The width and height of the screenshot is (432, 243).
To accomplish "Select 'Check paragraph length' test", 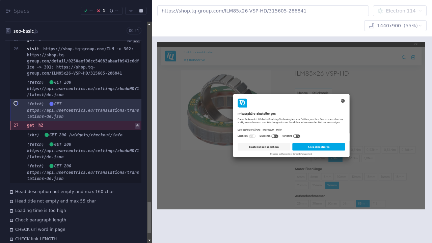I will (40, 220).
